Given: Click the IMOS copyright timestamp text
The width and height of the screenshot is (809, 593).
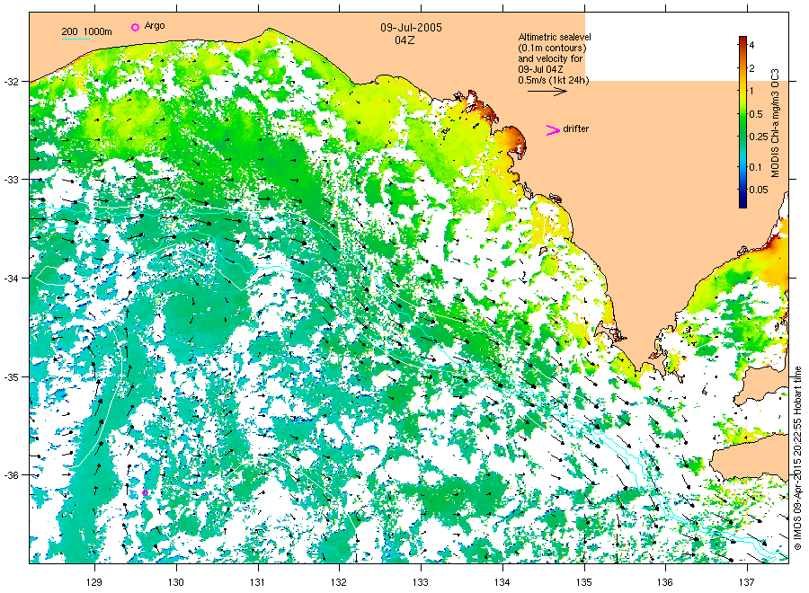Looking at the screenshot, I should [797, 458].
